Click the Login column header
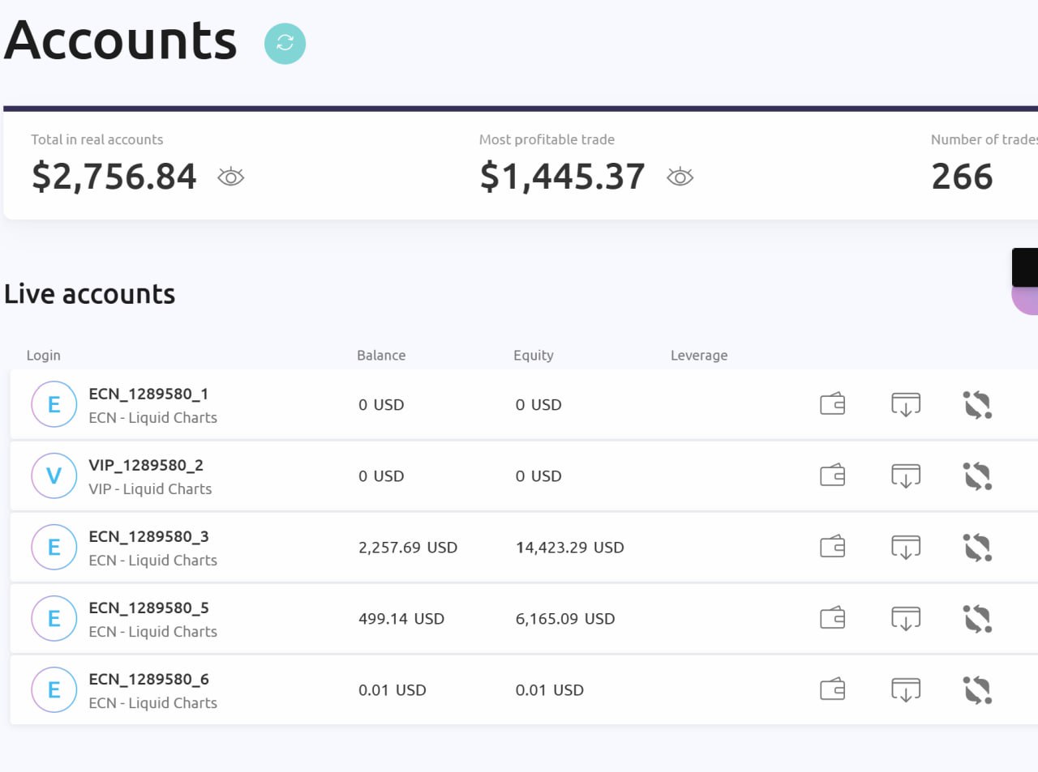The width and height of the screenshot is (1038, 772). tap(44, 356)
